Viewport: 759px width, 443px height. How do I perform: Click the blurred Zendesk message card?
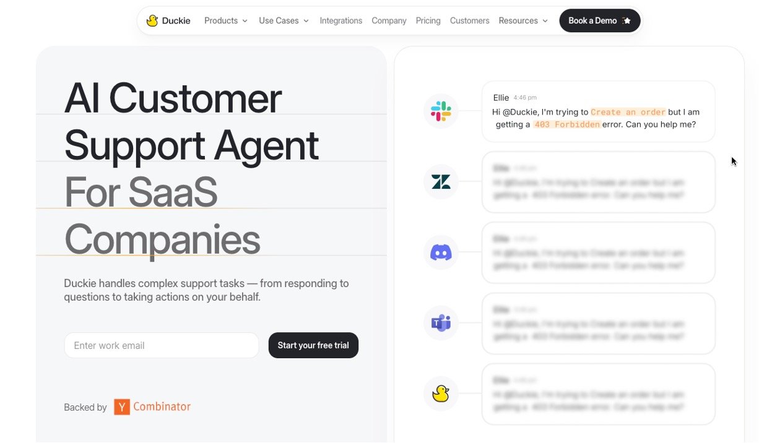click(598, 182)
